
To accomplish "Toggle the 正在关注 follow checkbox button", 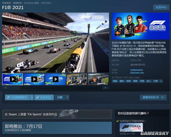I will point(44,97).
